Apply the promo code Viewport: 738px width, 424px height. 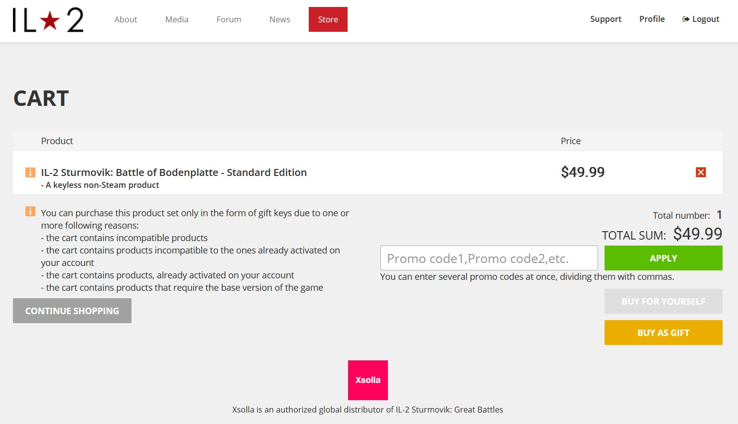pos(663,258)
